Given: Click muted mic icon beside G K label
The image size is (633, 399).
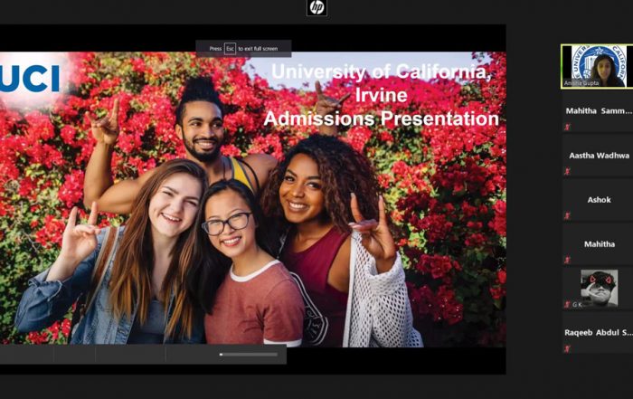Looking at the screenshot, I should (x=567, y=305).
